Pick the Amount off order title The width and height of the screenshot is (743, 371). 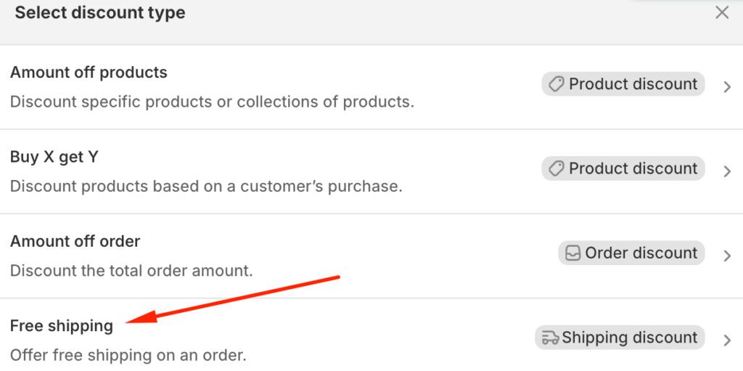coord(75,241)
